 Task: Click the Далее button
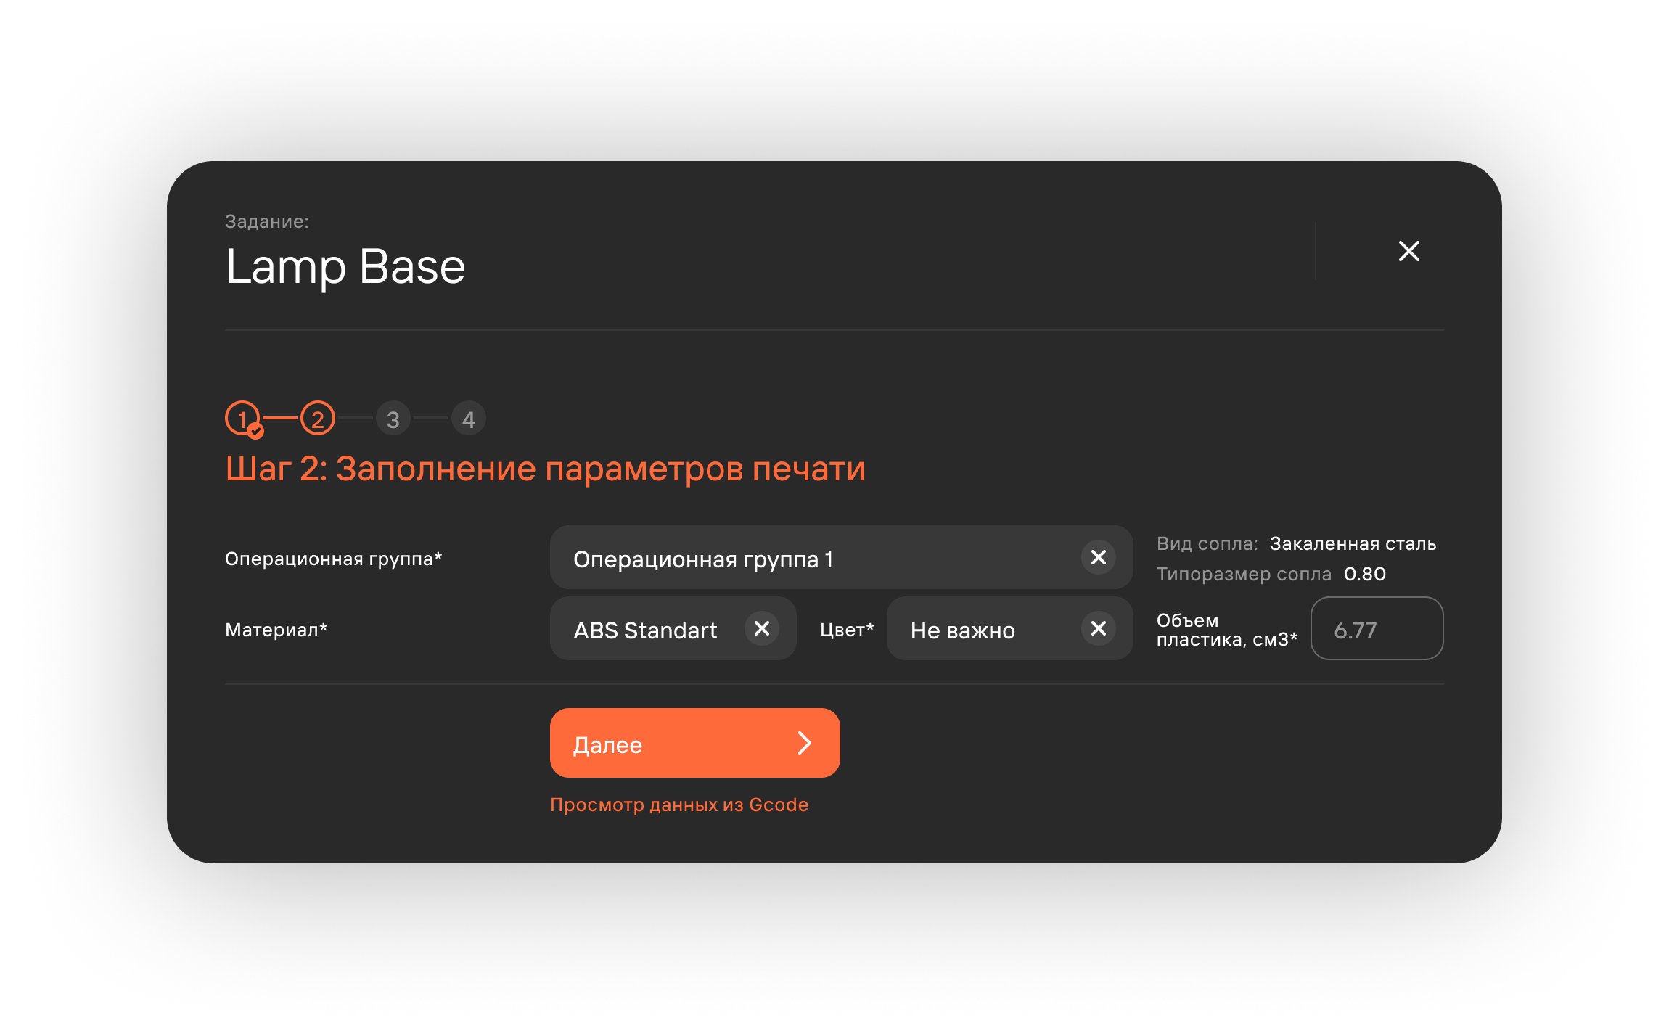(695, 743)
